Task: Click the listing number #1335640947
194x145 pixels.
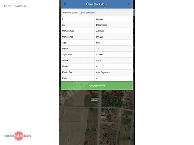Action: [16, 6]
